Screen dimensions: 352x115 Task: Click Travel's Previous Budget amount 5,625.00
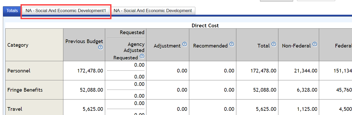pyautogui.click(x=93, y=109)
